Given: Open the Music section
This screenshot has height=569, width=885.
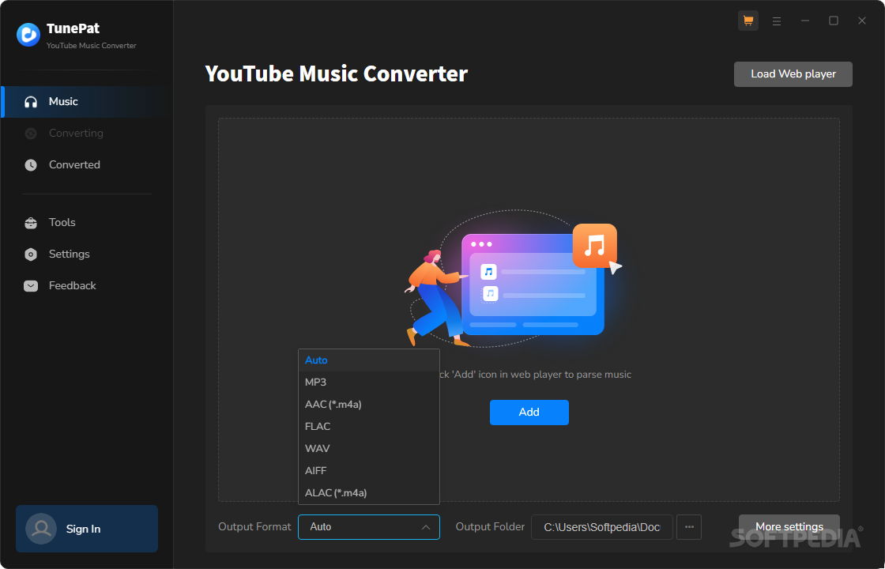Looking at the screenshot, I should point(87,102).
